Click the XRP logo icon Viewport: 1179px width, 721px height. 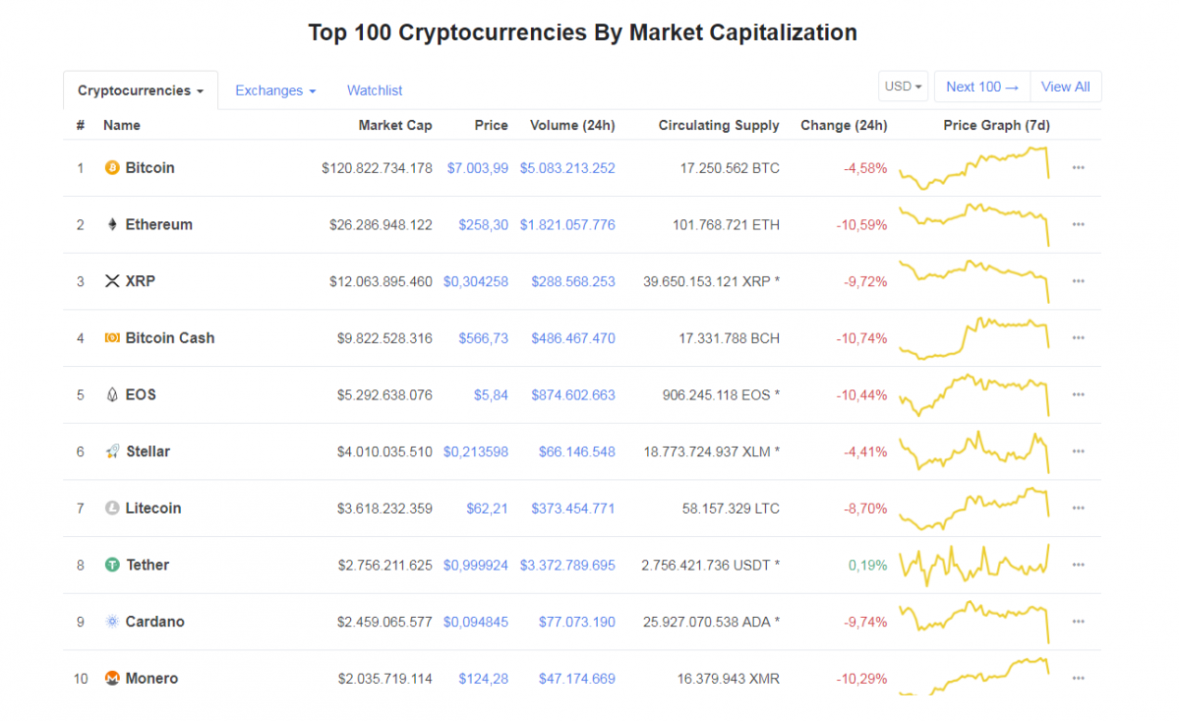[112, 281]
